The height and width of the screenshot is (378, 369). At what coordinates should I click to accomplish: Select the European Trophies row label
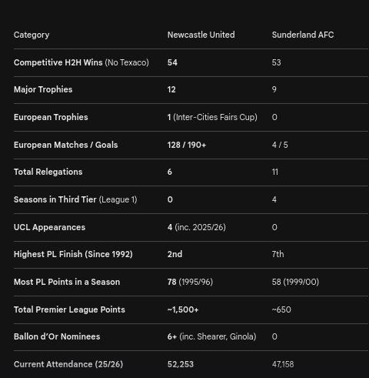[51, 117]
